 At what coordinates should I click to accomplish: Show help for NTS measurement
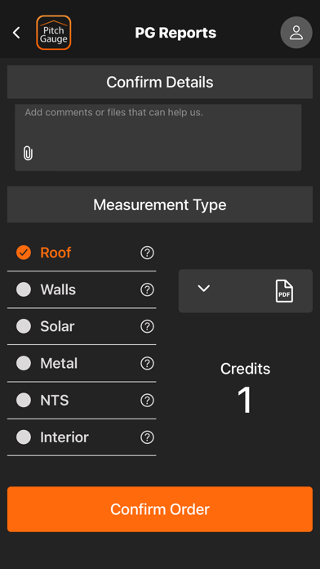pos(147,401)
